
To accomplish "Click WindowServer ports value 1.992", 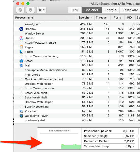I will pos(120,33).
